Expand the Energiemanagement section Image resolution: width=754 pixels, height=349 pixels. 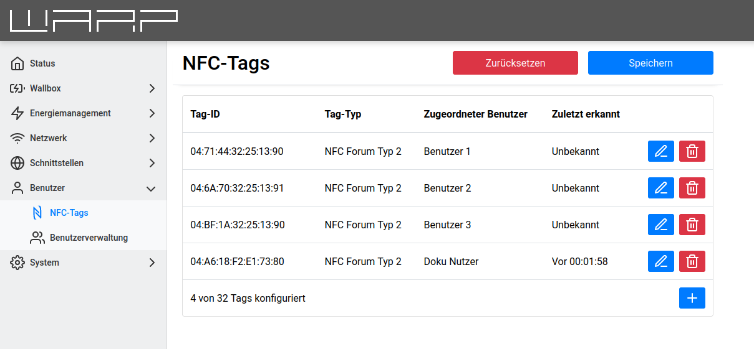(83, 113)
